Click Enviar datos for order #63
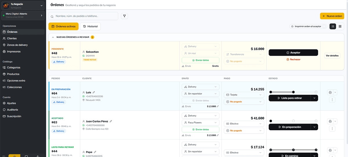This screenshot has height=157, width=348. point(200,129)
